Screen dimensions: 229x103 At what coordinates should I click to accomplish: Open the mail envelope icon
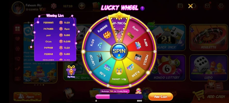207,6
